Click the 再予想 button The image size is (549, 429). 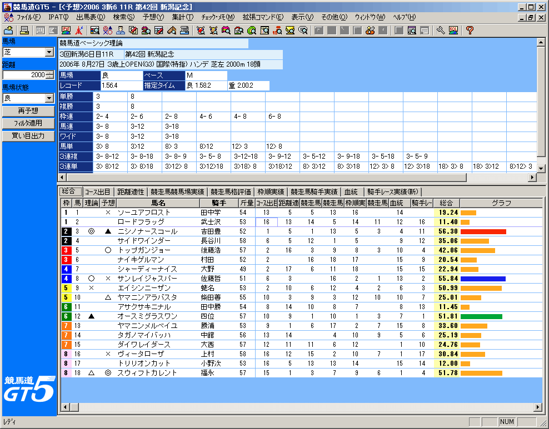(28, 111)
